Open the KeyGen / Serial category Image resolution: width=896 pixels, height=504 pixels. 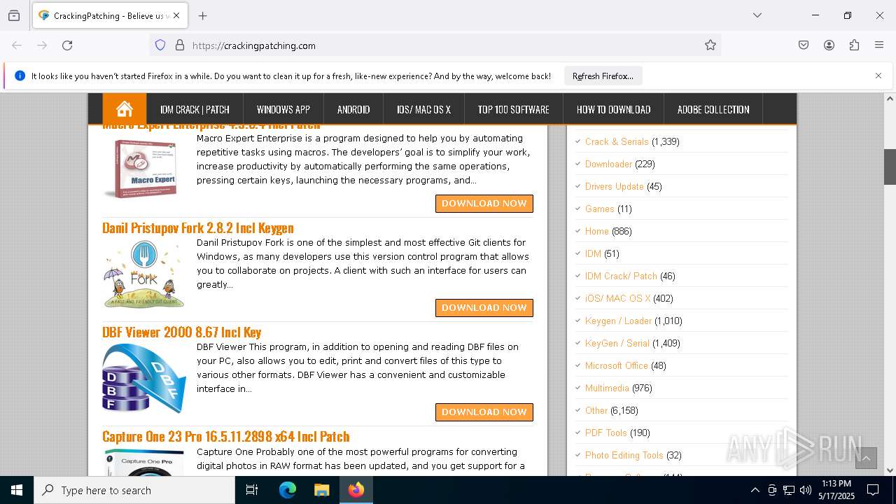coord(617,343)
